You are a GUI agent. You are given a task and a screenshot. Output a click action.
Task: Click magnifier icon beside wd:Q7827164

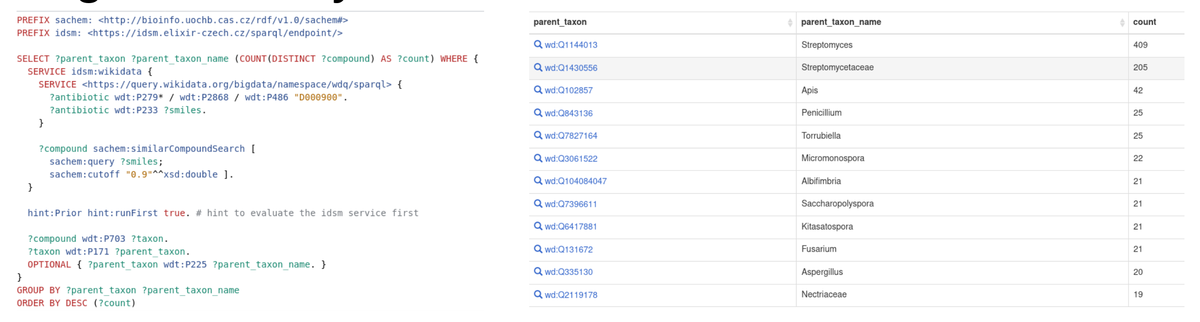coord(538,135)
